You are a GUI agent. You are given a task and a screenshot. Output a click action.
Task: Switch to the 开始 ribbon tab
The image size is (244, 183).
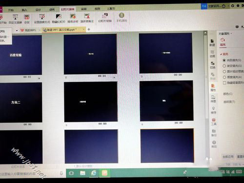11,10
